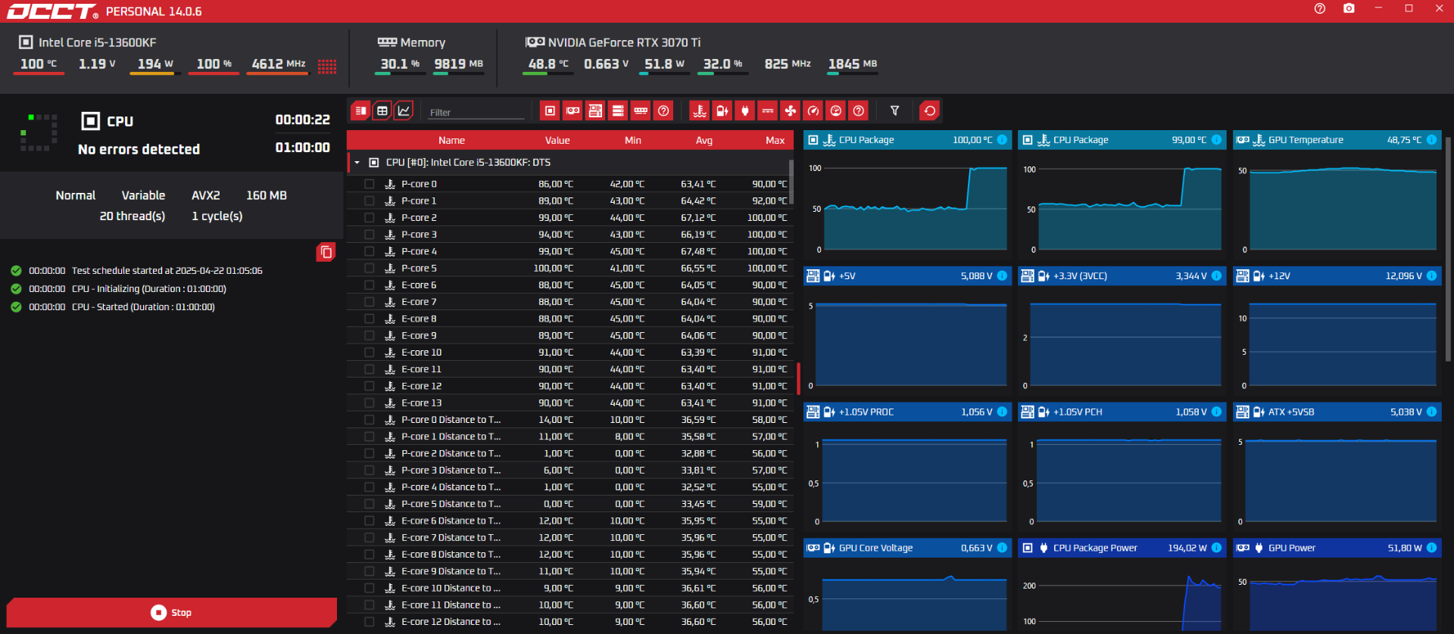The height and width of the screenshot is (634, 1454).
Task: Click the ATX +5VSB graph header
Action: 1337,412
